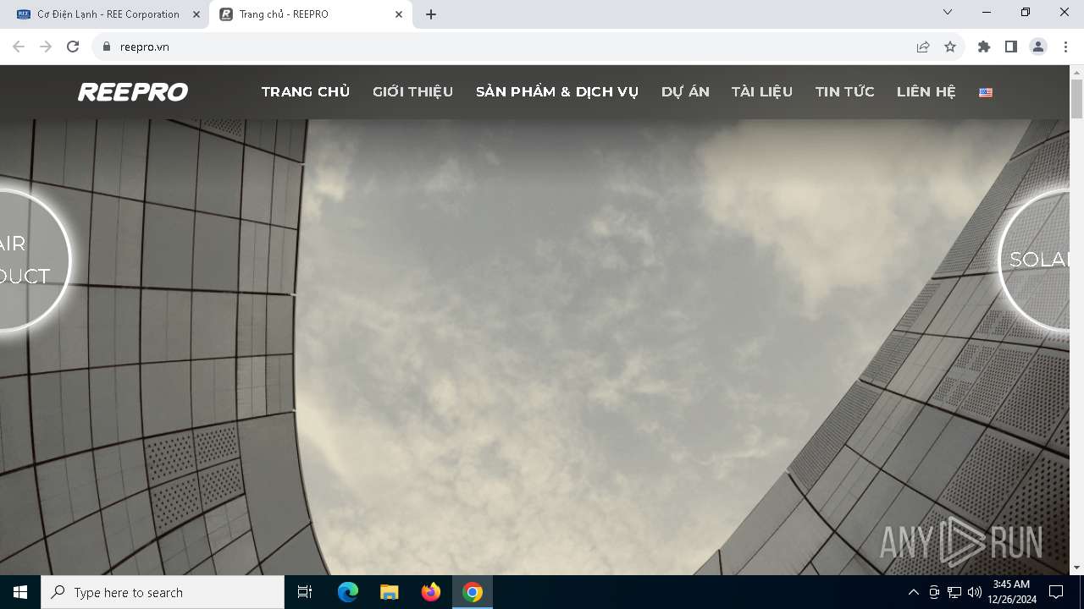
Task: Open the notification center icon
Action: click(1056, 592)
